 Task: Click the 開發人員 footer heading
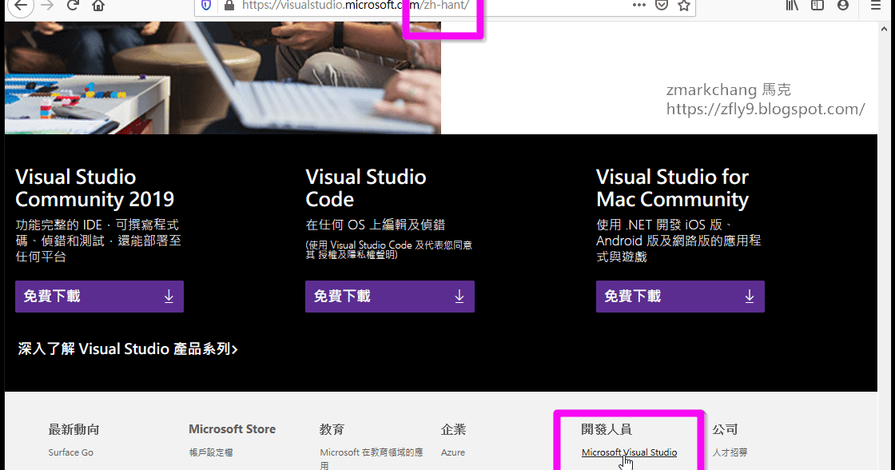tap(607, 429)
